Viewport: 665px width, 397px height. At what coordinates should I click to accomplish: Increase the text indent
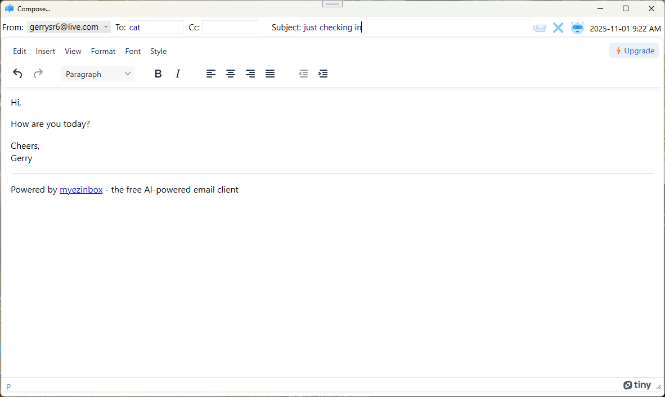pyautogui.click(x=323, y=74)
